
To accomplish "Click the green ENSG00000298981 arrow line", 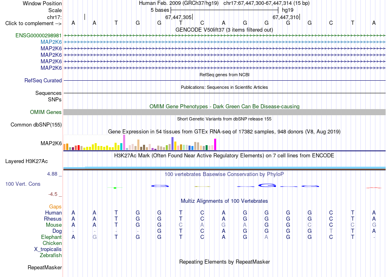I will click(x=225, y=36).
